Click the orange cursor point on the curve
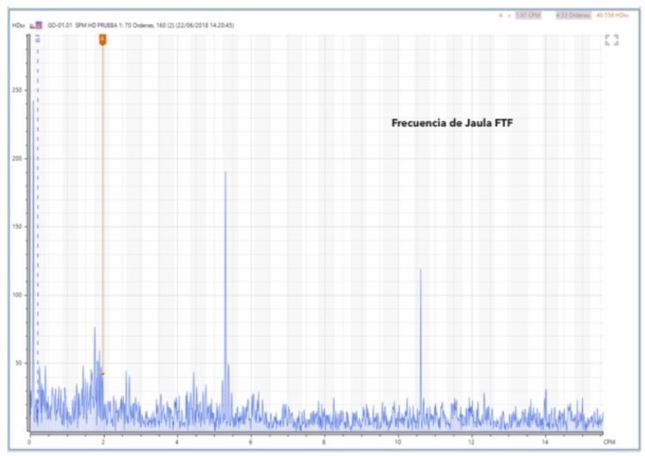Viewport: 645px width, 456px height. point(102,374)
